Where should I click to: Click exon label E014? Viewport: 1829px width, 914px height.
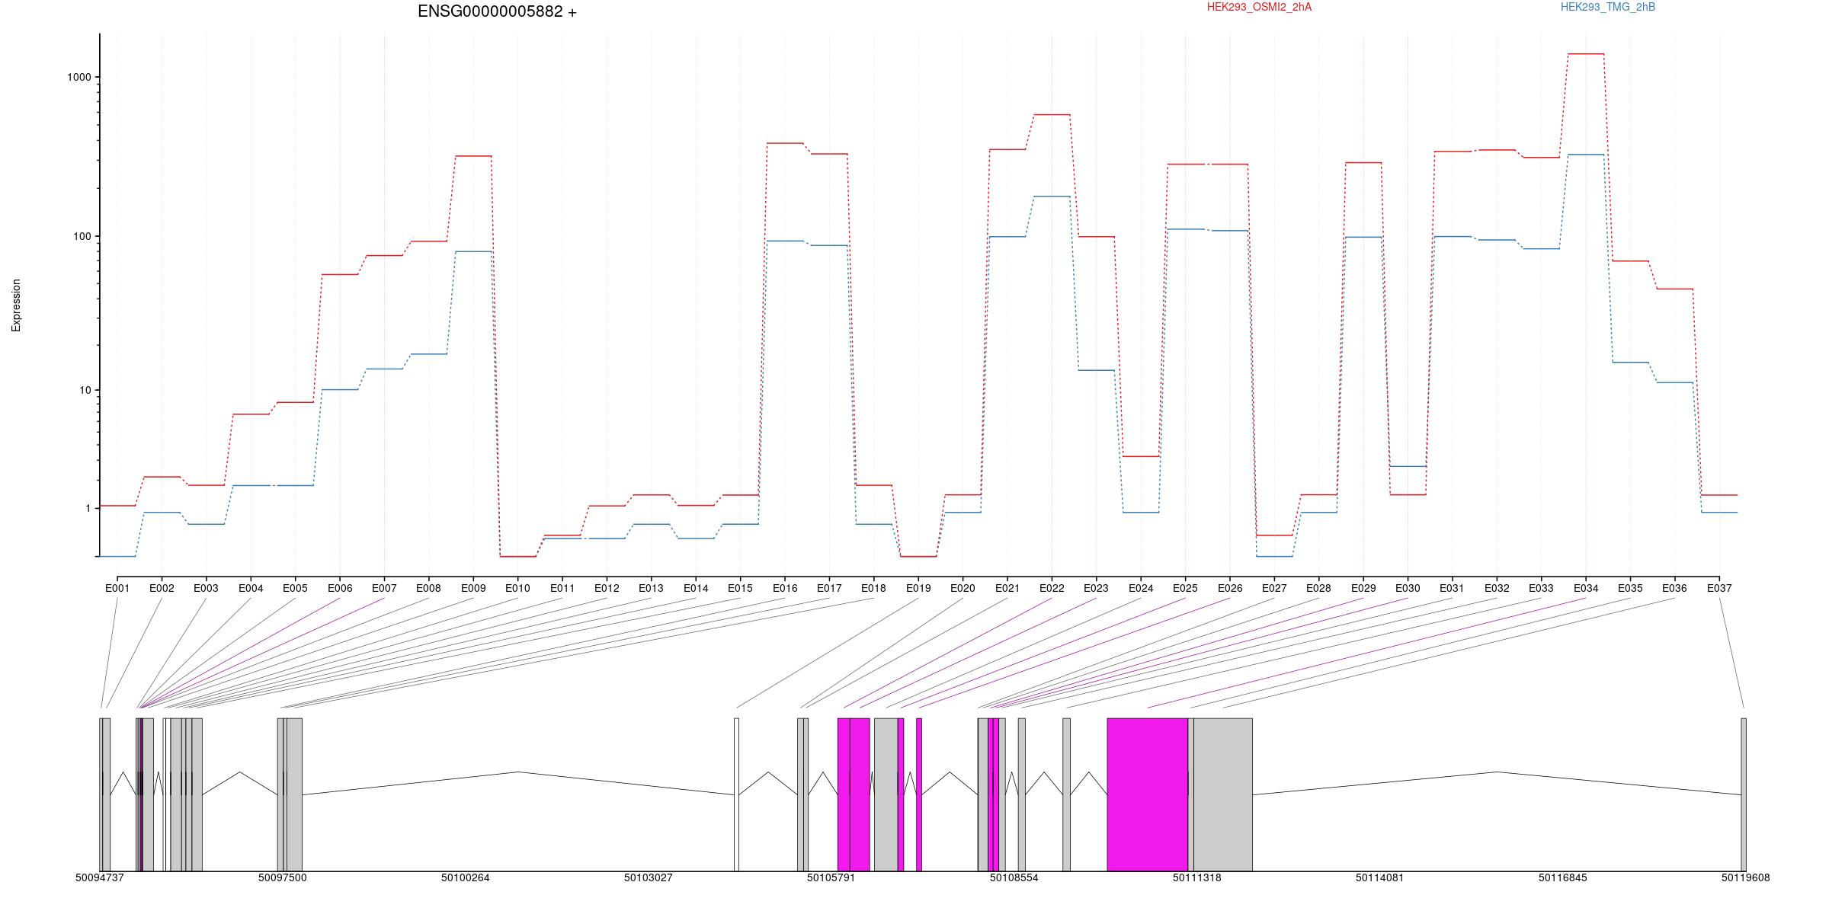(x=696, y=588)
